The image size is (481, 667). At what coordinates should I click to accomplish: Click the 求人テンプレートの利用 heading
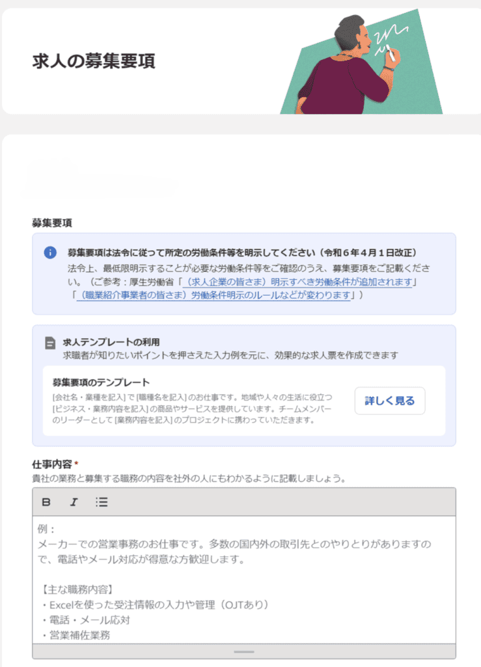pos(111,342)
